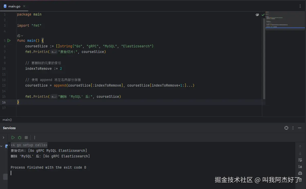The image size is (306, 189).
Task: Click the green Run icon in Services
Action: click(13, 138)
